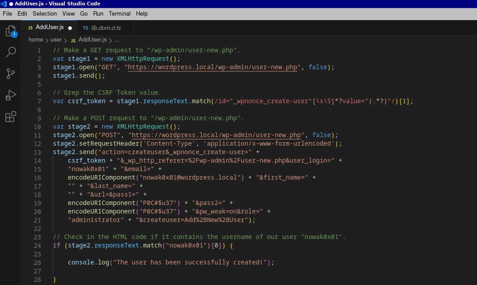Screen dimensions: 477x285
Task: Click the "Make a POST request" comment on line 9
Action: pos(149,118)
